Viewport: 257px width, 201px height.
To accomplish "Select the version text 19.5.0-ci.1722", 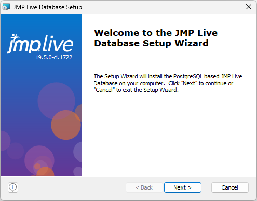I will pos(54,57).
